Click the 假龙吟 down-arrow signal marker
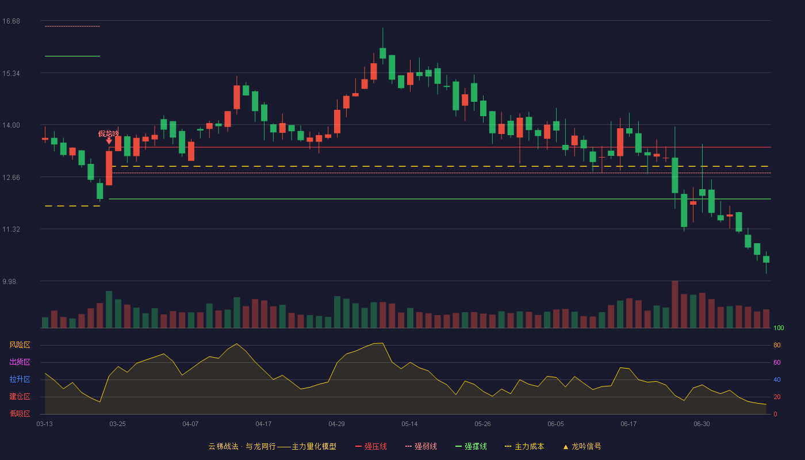This screenshot has width=805, height=460. click(109, 141)
